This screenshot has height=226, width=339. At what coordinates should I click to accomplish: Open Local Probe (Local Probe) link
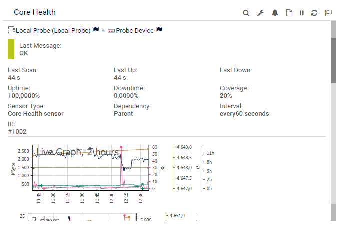point(53,31)
